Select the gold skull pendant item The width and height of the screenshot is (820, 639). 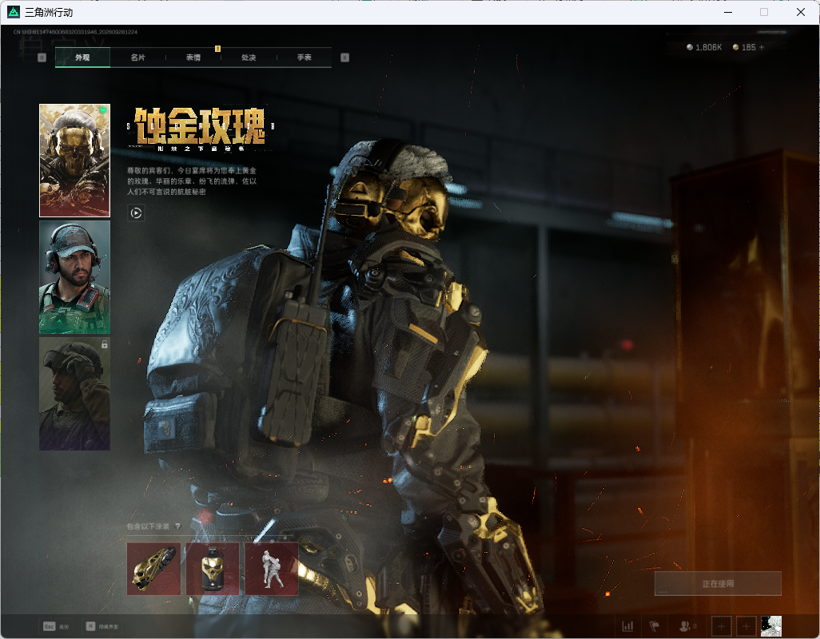point(213,569)
